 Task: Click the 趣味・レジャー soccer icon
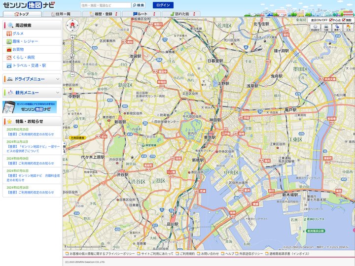pos(9,41)
